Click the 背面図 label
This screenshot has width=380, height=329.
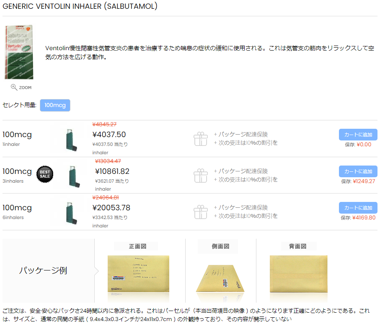pos(297,246)
